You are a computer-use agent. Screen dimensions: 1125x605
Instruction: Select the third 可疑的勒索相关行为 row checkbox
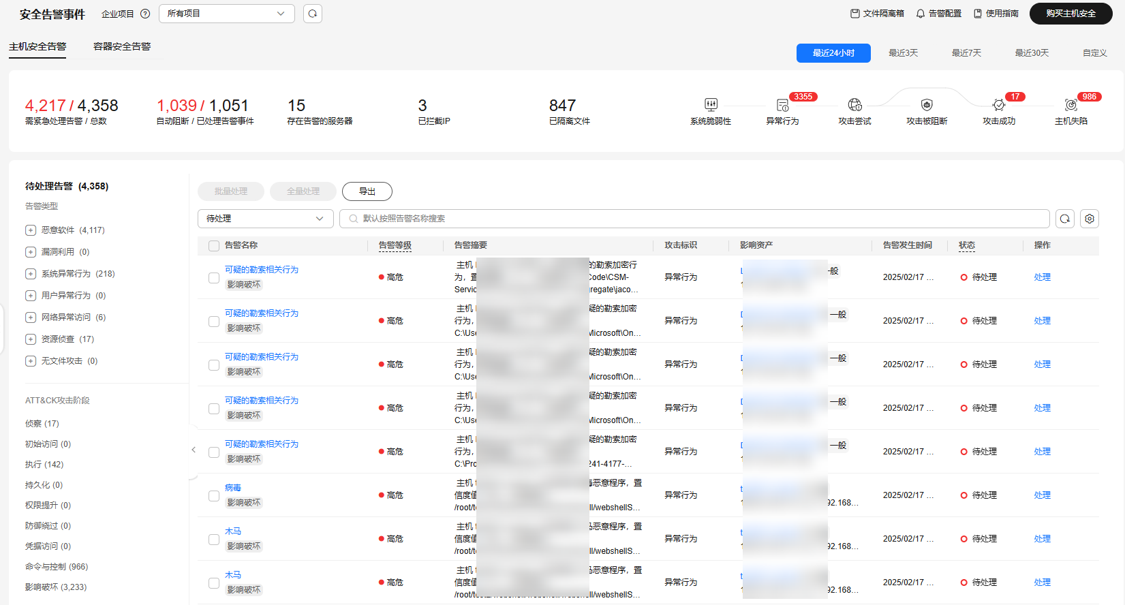click(x=214, y=365)
